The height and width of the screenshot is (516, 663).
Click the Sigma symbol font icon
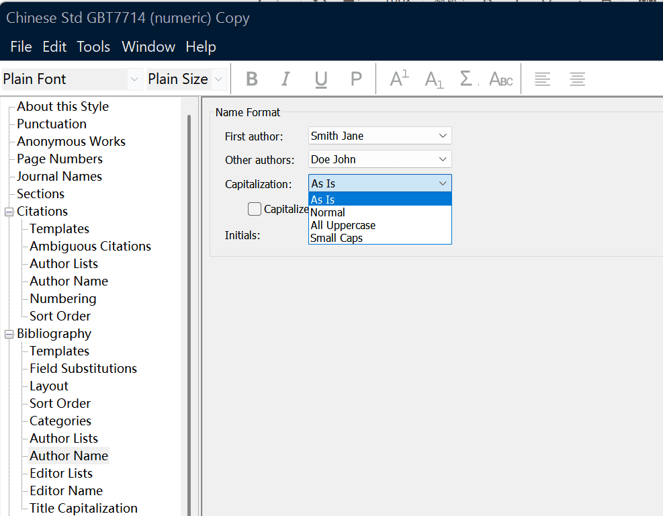click(x=467, y=79)
